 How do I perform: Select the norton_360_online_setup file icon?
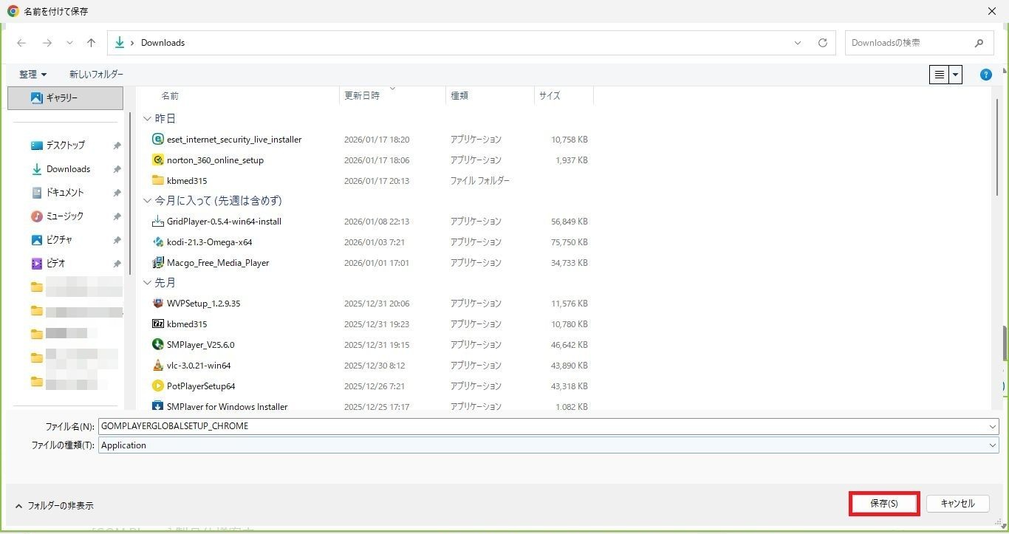point(157,160)
